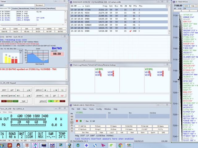Click the red indicator dot in entry window

click(77, 121)
